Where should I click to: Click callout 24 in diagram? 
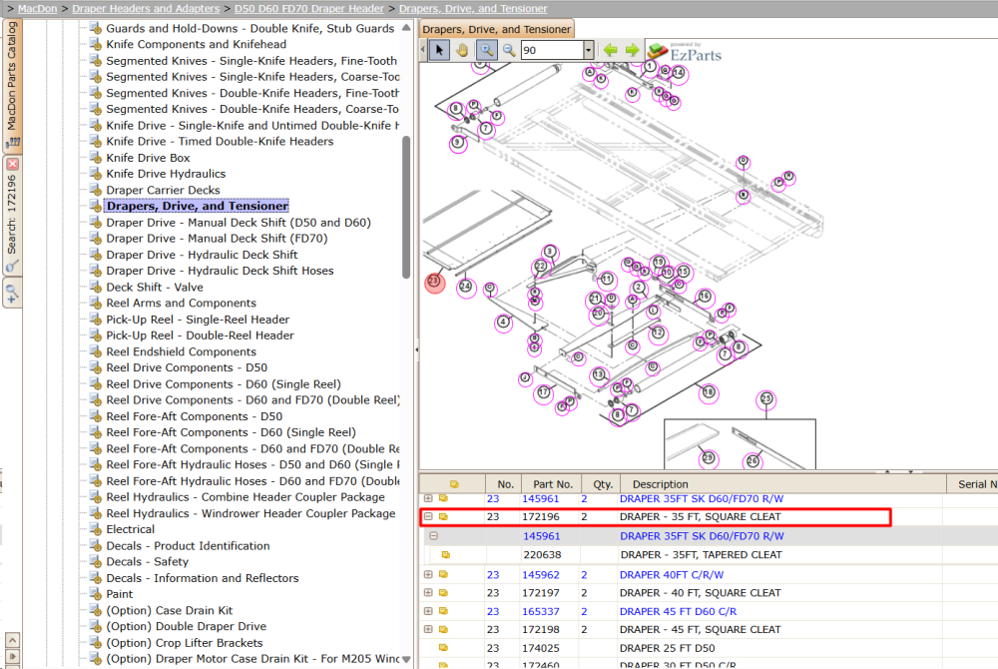(x=466, y=287)
